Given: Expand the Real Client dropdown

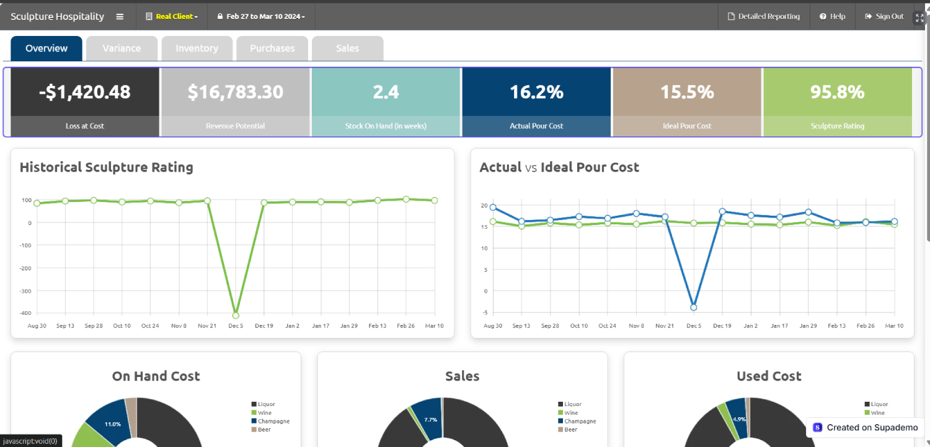Looking at the screenshot, I should tap(177, 17).
